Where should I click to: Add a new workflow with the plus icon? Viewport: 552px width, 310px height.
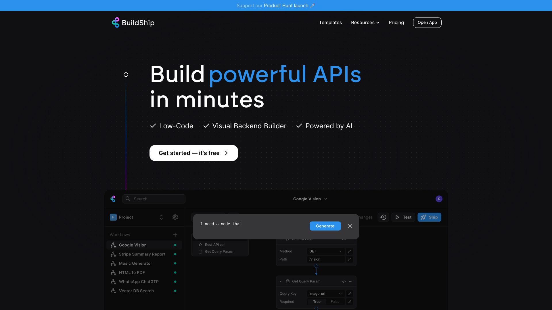pyautogui.click(x=175, y=235)
